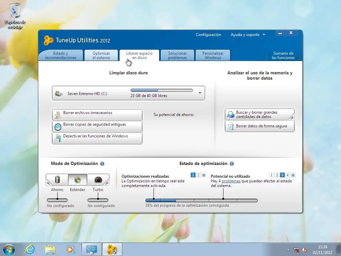Select page 1 of Optimizaciones realizadas
Image resolution: width=341 pixels, height=256 pixels.
[193, 175]
